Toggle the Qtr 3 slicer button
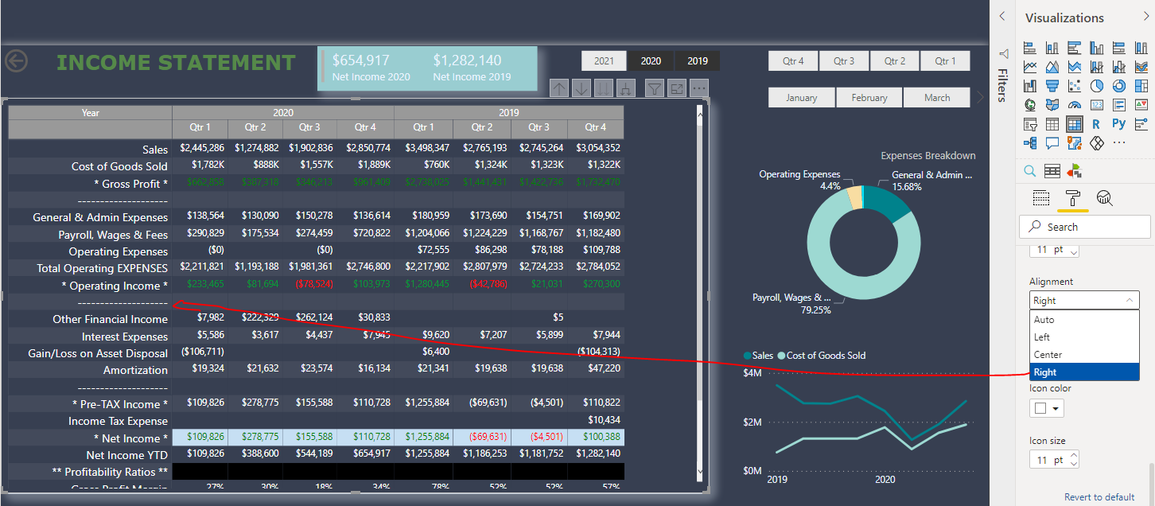 pyautogui.click(x=844, y=61)
